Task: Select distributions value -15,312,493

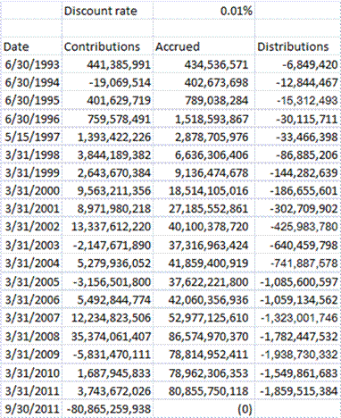Action: 297,101
